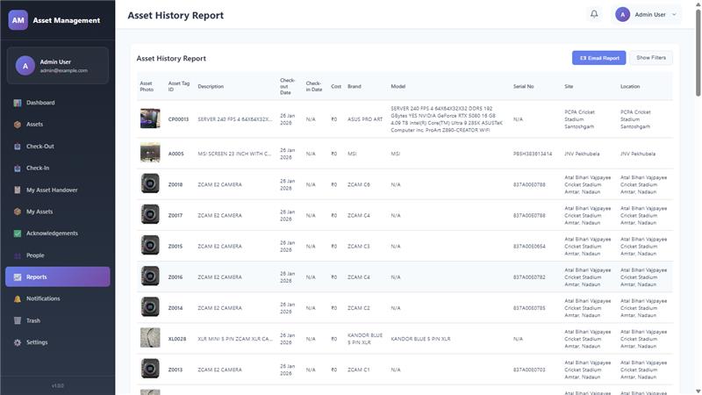The height and width of the screenshot is (395, 702).
Task: Click Site column header
Action: [569, 86]
